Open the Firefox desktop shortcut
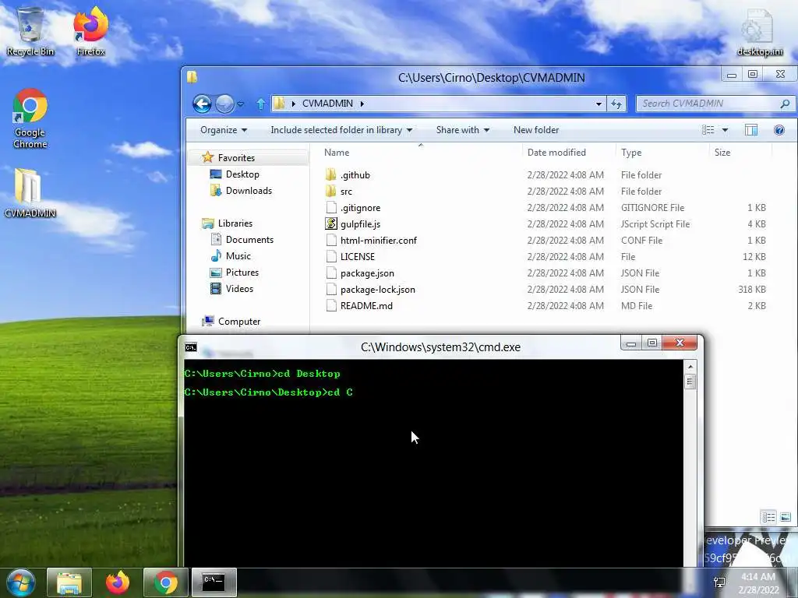The height and width of the screenshot is (598, 798). pos(90,31)
